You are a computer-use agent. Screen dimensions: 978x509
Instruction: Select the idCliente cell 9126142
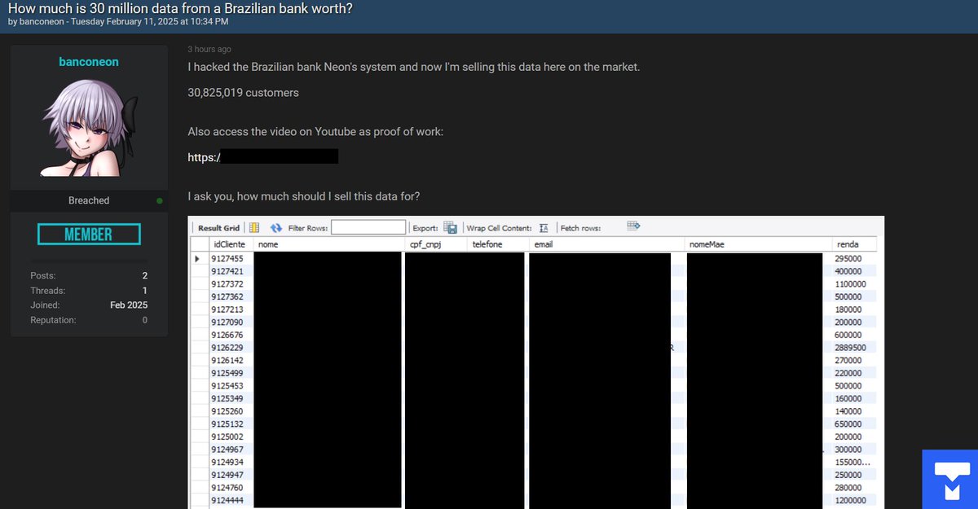coord(229,360)
